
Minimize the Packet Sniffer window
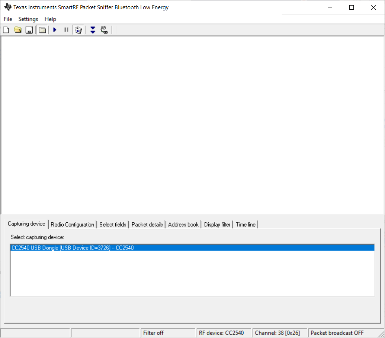330,7
